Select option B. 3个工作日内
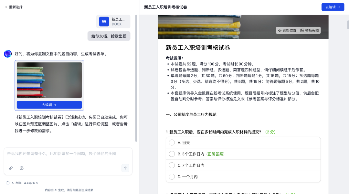The image size is (349, 194). 243,154
